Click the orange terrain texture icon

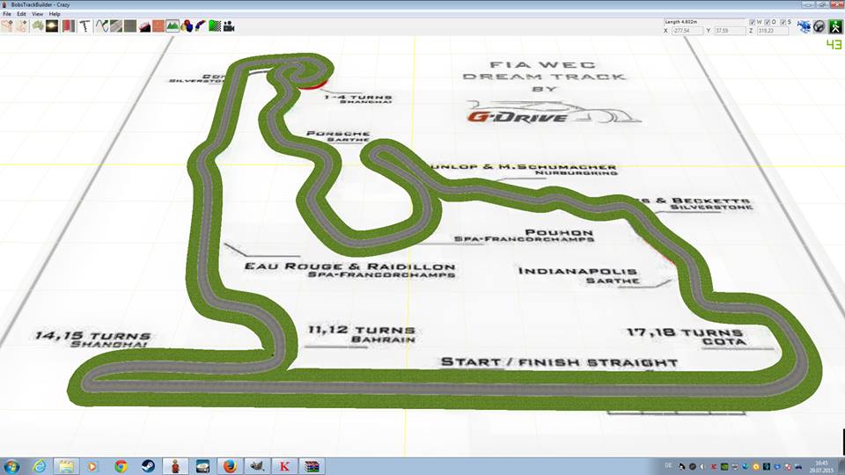coord(158,26)
